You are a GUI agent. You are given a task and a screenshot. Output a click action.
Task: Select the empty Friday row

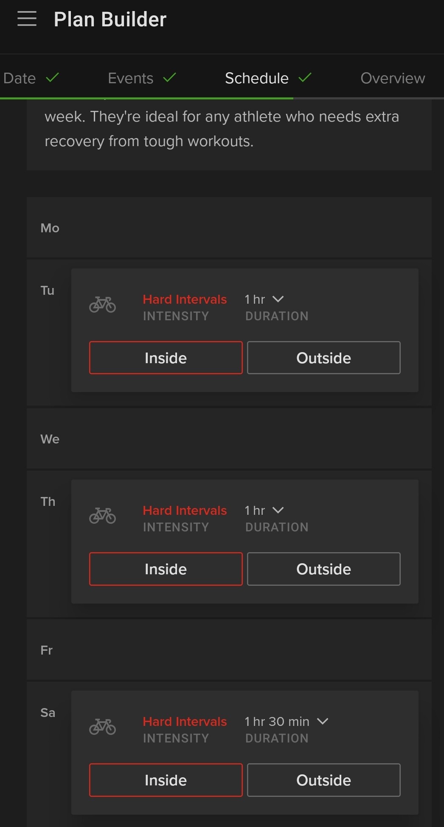(229, 650)
